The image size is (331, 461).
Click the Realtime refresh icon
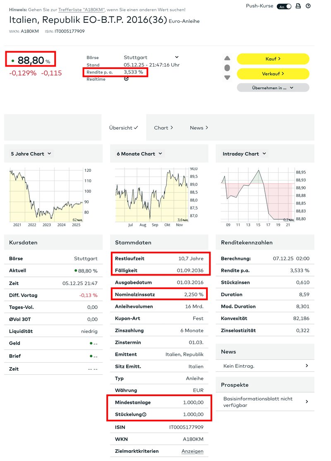[x=126, y=79]
